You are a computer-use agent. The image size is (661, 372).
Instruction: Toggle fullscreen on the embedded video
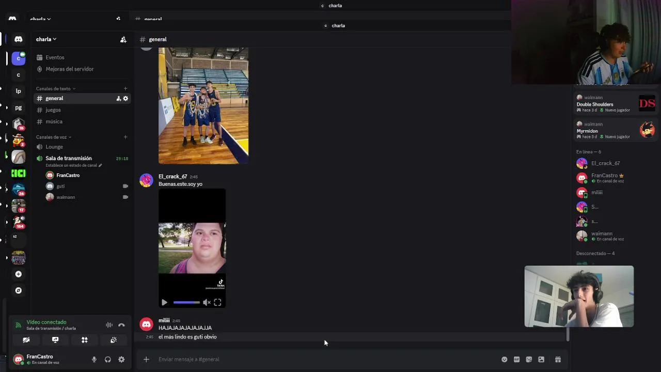(217, 303)
